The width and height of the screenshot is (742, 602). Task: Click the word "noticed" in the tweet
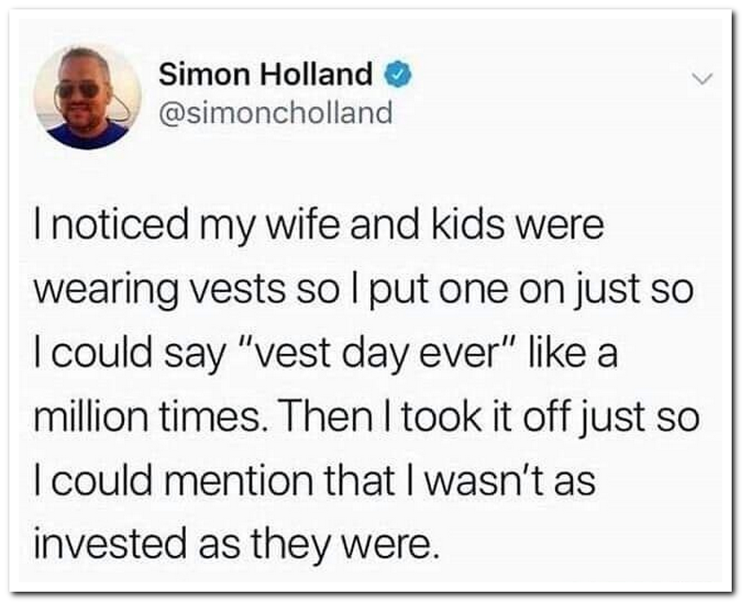(116, 226)
